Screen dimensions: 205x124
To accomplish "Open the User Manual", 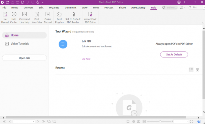I will (x=5, y=18).
